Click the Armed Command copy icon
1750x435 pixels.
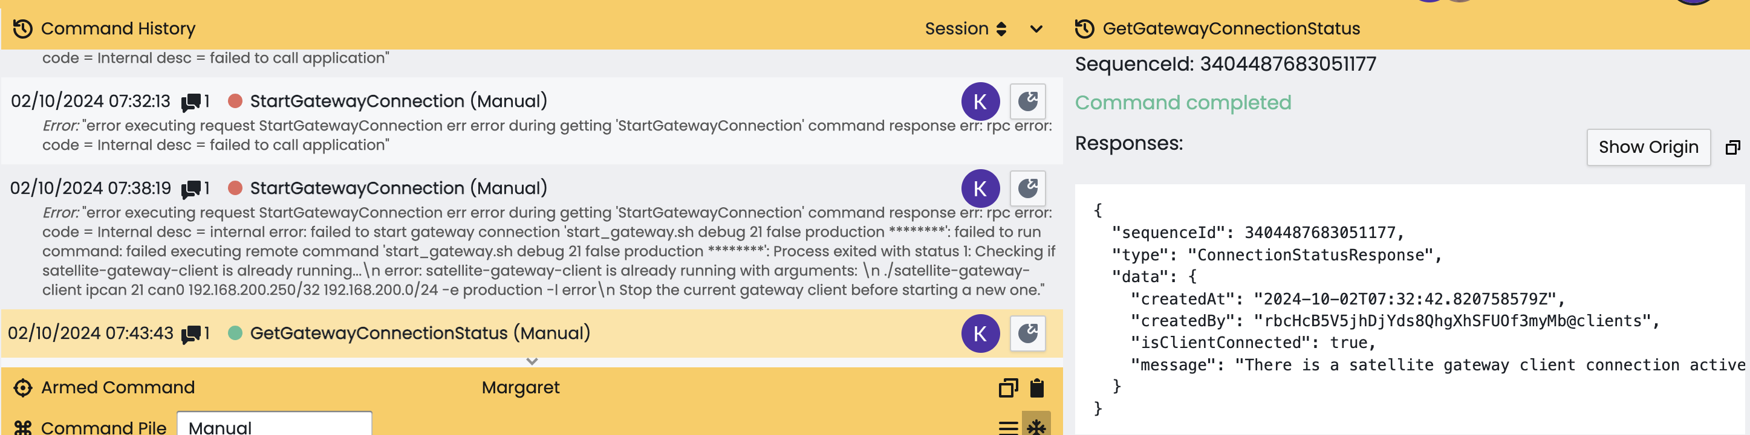point(1008,387)
